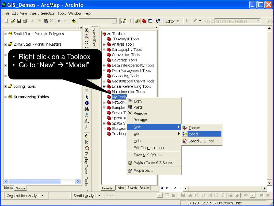Switch to the Results tab in ArcToolbox
274x206 pixels.
click(144, 188)
